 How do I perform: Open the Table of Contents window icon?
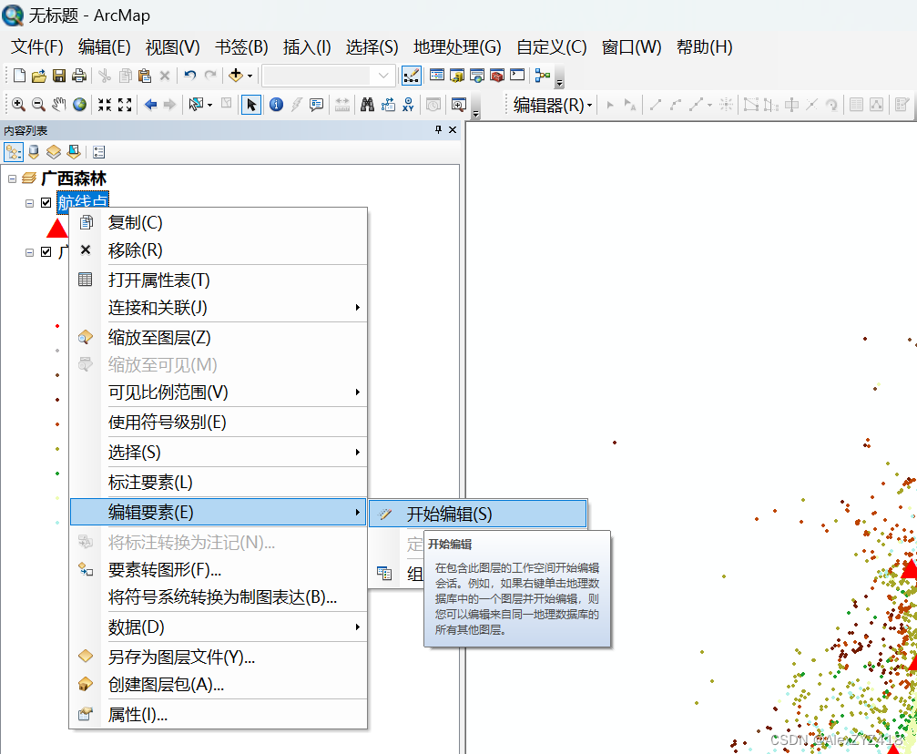tap(437, 76)
